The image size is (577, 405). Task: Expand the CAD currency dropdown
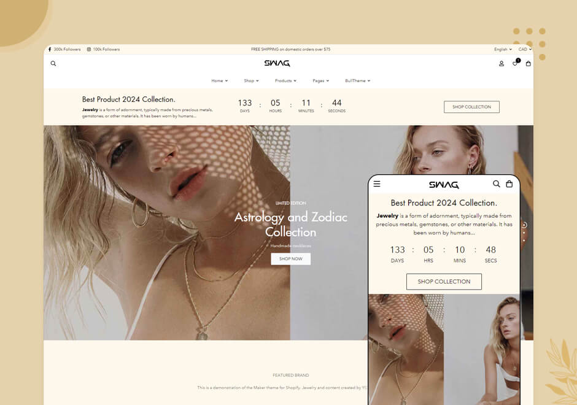pyautogui.click(x=525, y=49)
